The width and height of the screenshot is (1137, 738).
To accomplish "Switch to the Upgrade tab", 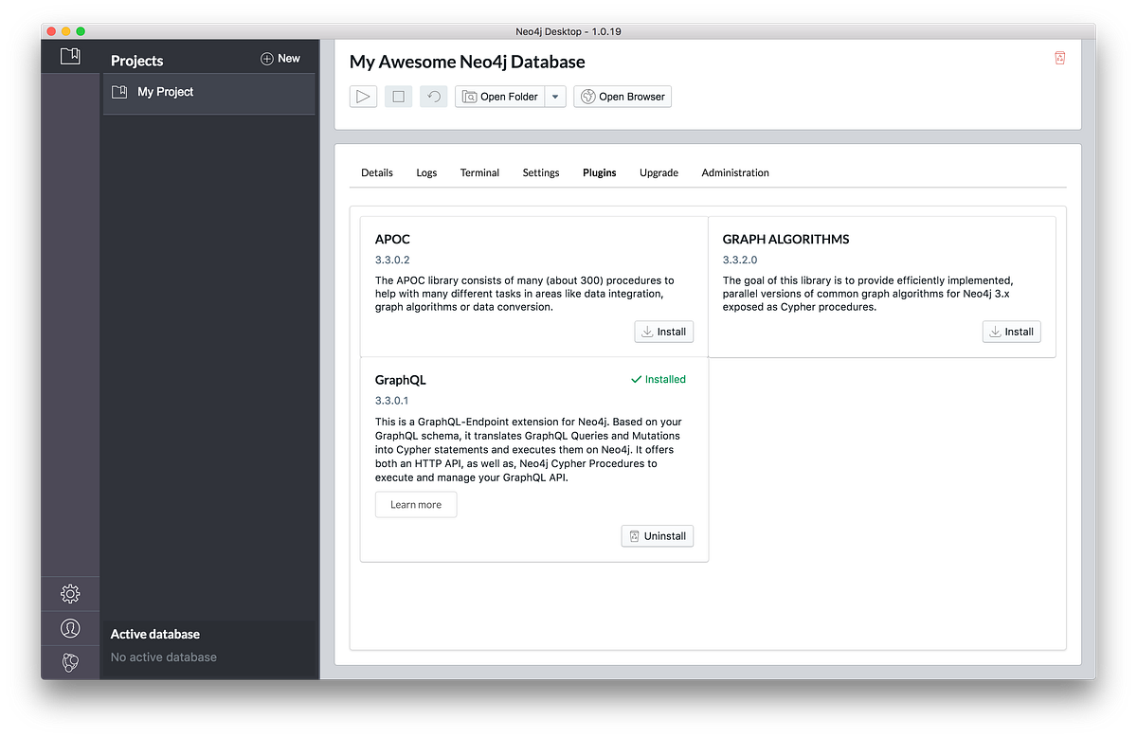I will click(x=659, y=172).
